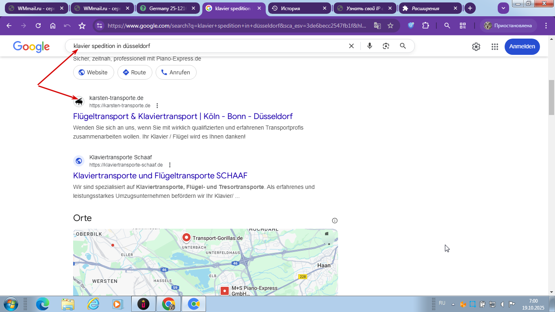Open the media player taskbar icon
555x312 pixels.
[117, 304]
